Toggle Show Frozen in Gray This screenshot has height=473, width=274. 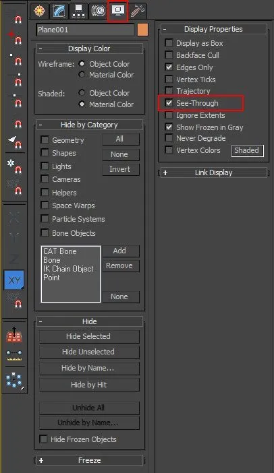[169, 127]
